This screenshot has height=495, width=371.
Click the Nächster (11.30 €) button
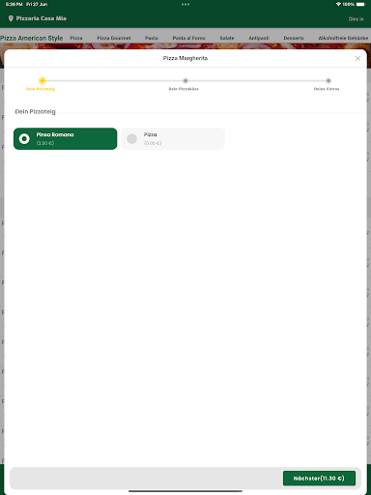coord(319,479)
